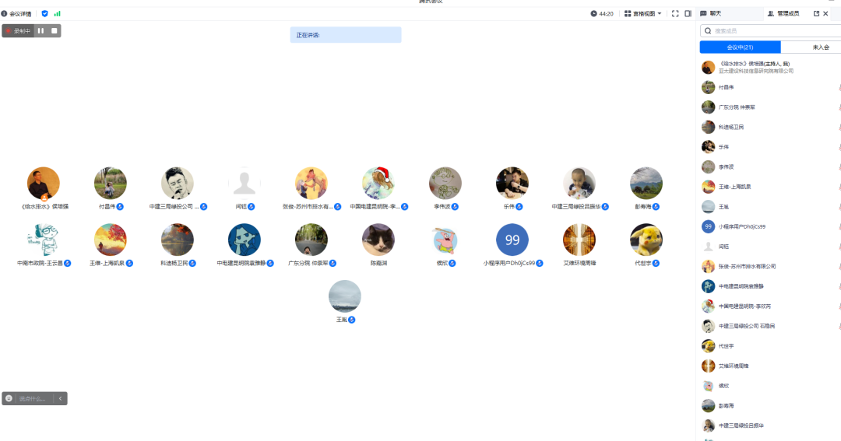Click the 搜索成员 search field

[x=771, y=30]
